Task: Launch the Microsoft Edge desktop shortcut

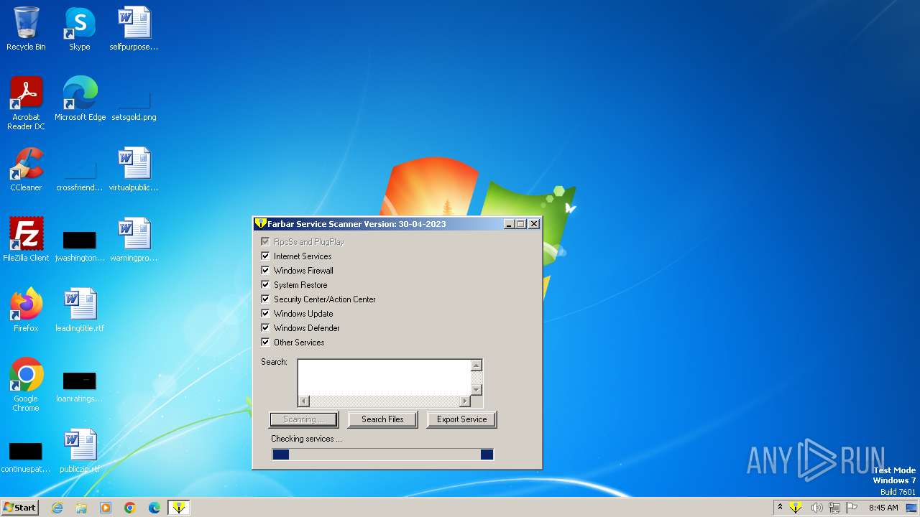Action: pos(80,99)
